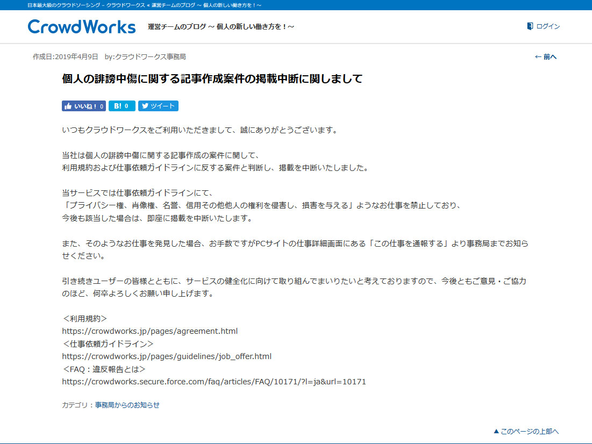Open the ログイン link

pos(548,26)
